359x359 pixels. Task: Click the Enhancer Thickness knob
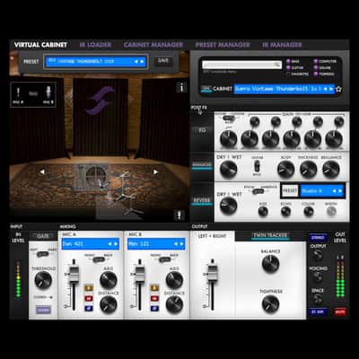coord(308,169)
